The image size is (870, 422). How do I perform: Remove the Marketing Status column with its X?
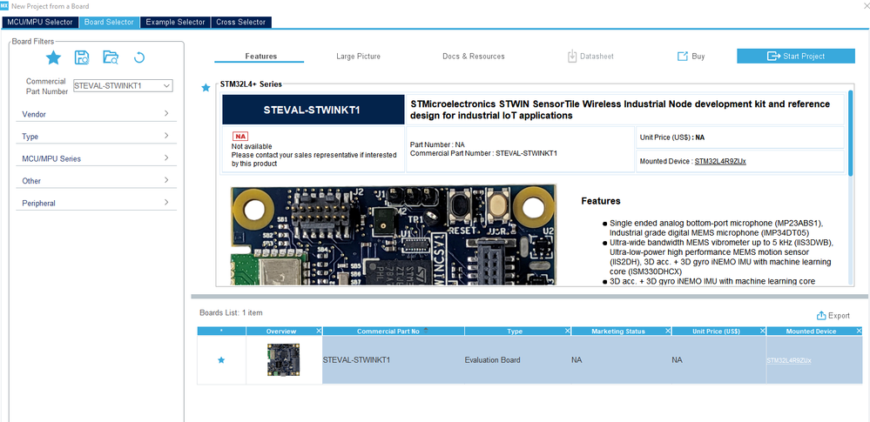(x=667, y=331)
